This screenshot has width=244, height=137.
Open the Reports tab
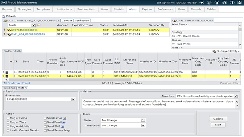(7, 9)
